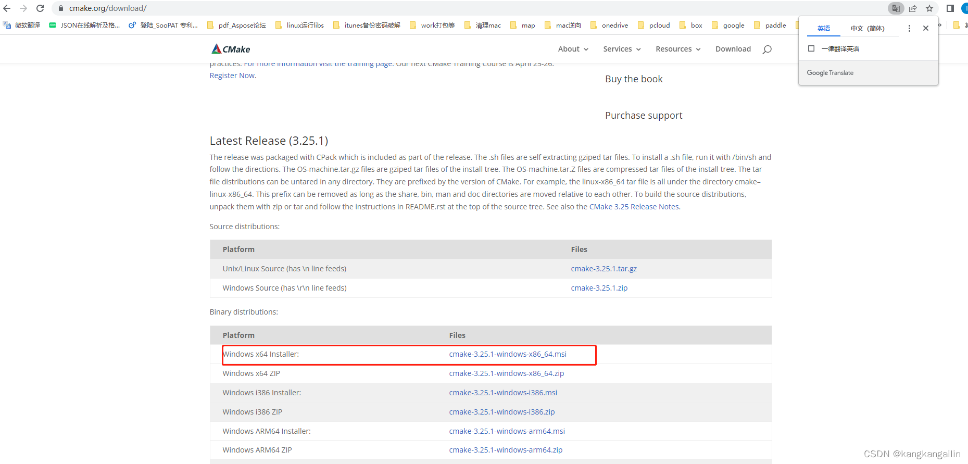
Task: Enable the 一律翻译英语 checkbox
Action: click(811, 48)
